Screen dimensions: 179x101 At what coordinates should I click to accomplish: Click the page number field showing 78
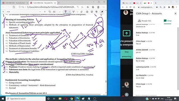point(3,12)
